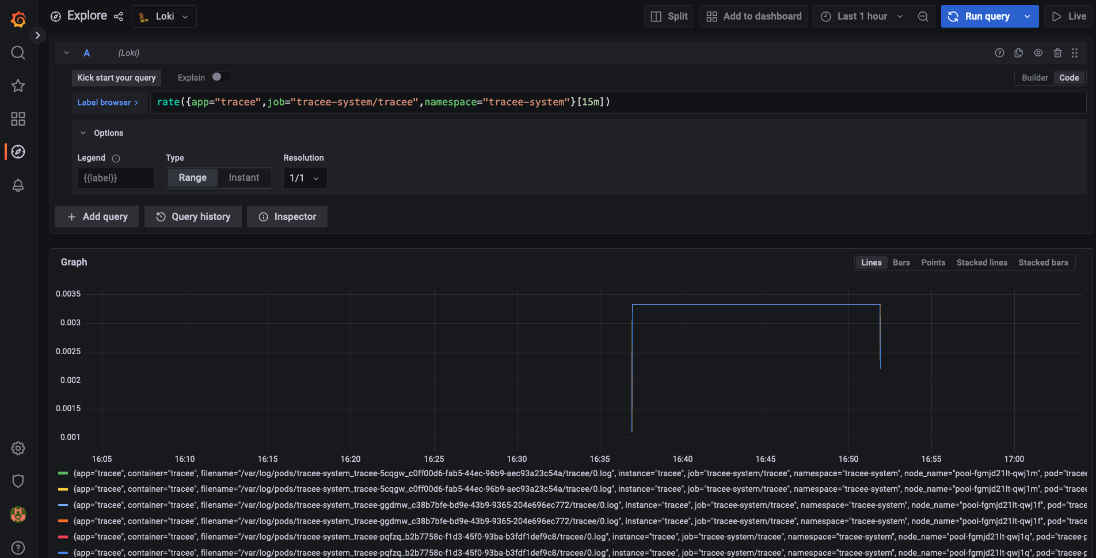Collapse the Options section
The height and width of the screenshot is (558, 1096).
pyautogui.click(x=83, y=132)
